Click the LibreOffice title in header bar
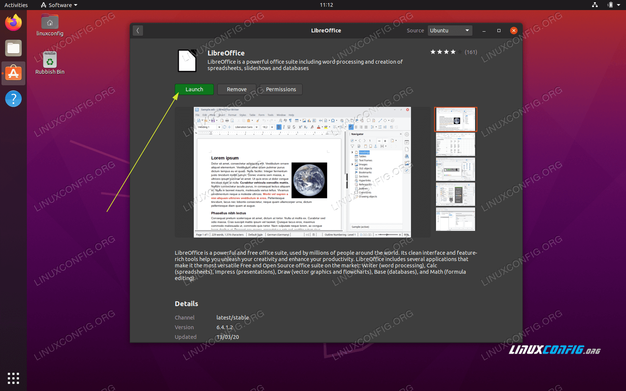626x391 pixels. tap(326, 31)
